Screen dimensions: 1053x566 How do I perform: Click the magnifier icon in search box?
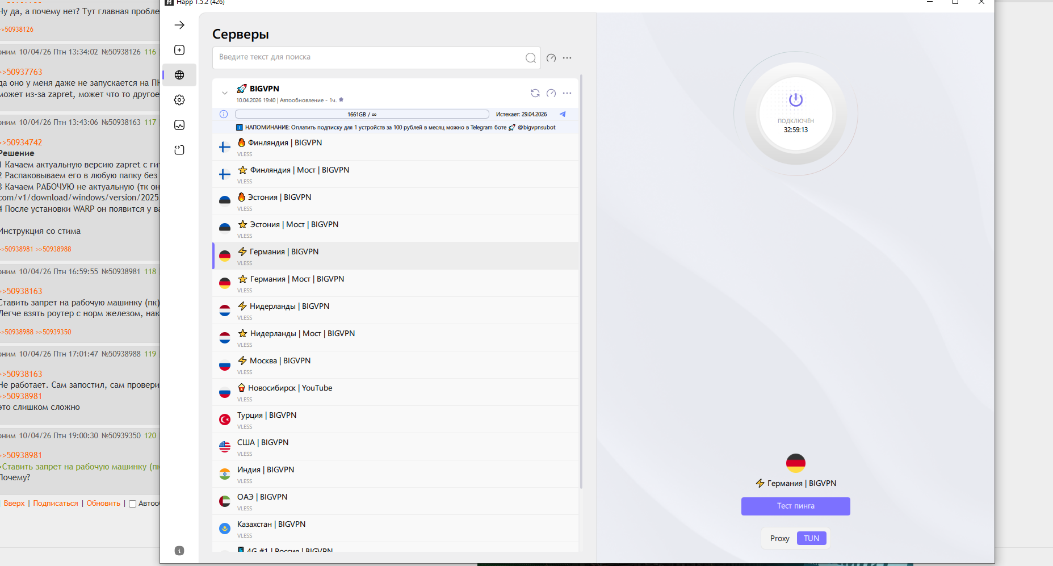coord(531,58)
